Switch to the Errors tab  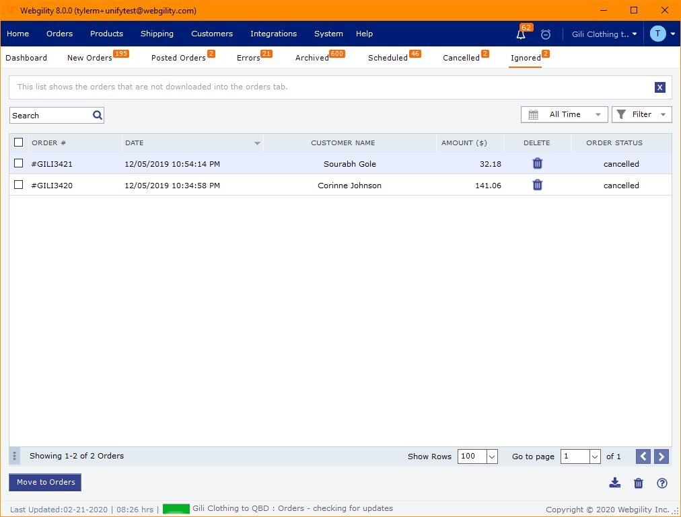pyautogui.click(x=248, y=58)
